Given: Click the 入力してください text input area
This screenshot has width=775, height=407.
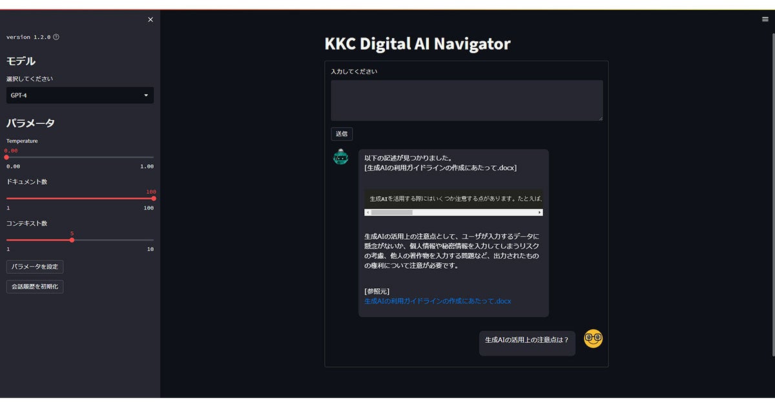Looking at the screenshot, I should (x=466, y=99).
